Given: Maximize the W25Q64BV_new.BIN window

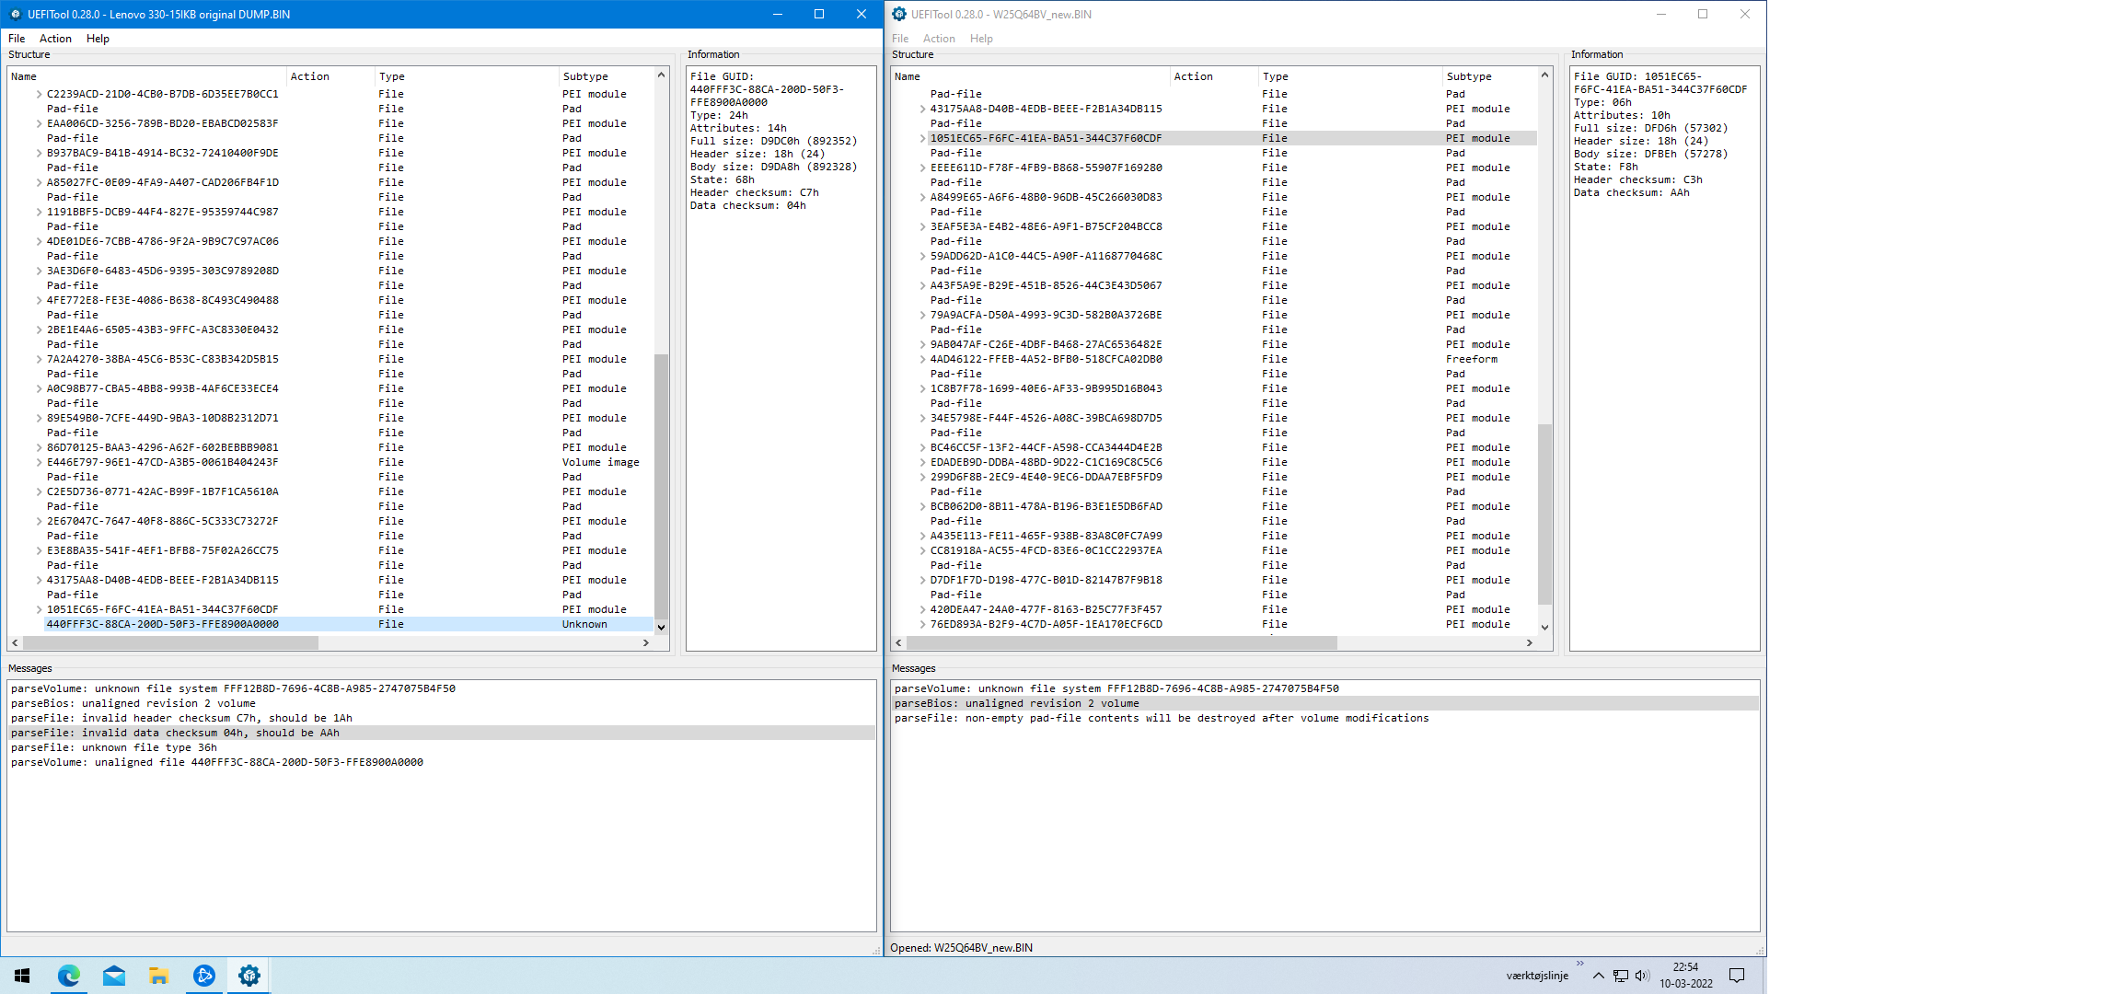Looking at the screenshot, I should (x=1703, y=14).
